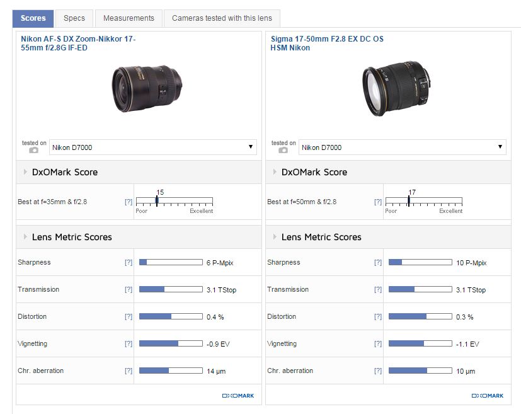Click the DxOMark logo under Sigma panel
This screenshot has height=414, width=521.
point(487,396)
